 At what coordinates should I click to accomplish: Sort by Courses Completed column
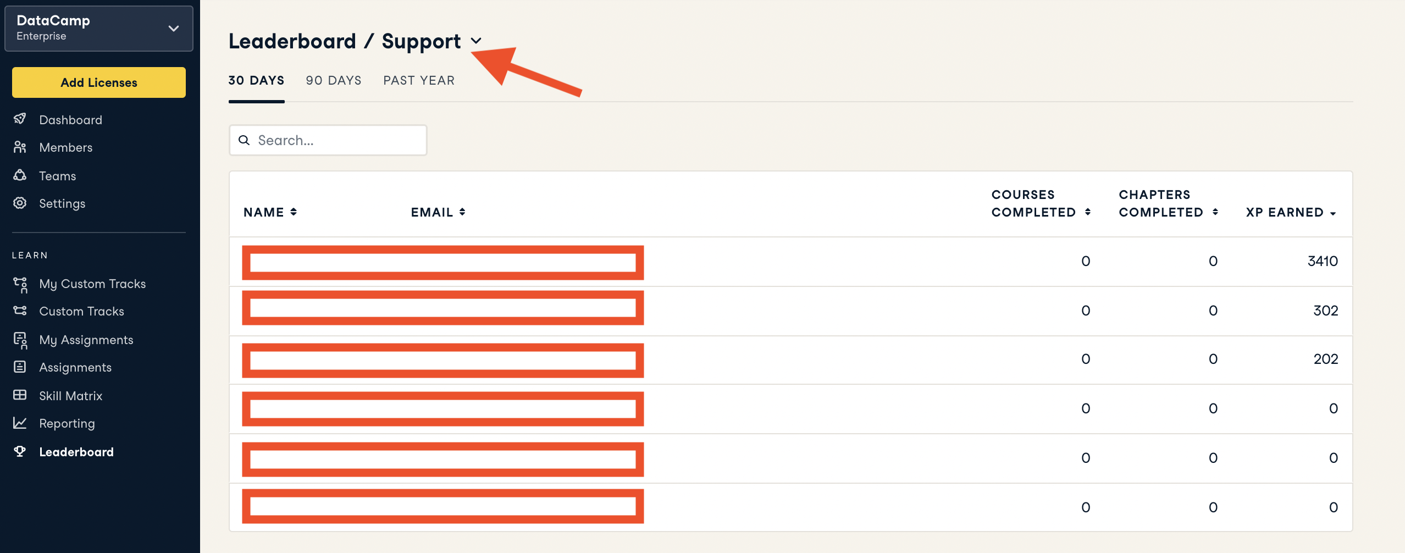1040,203
